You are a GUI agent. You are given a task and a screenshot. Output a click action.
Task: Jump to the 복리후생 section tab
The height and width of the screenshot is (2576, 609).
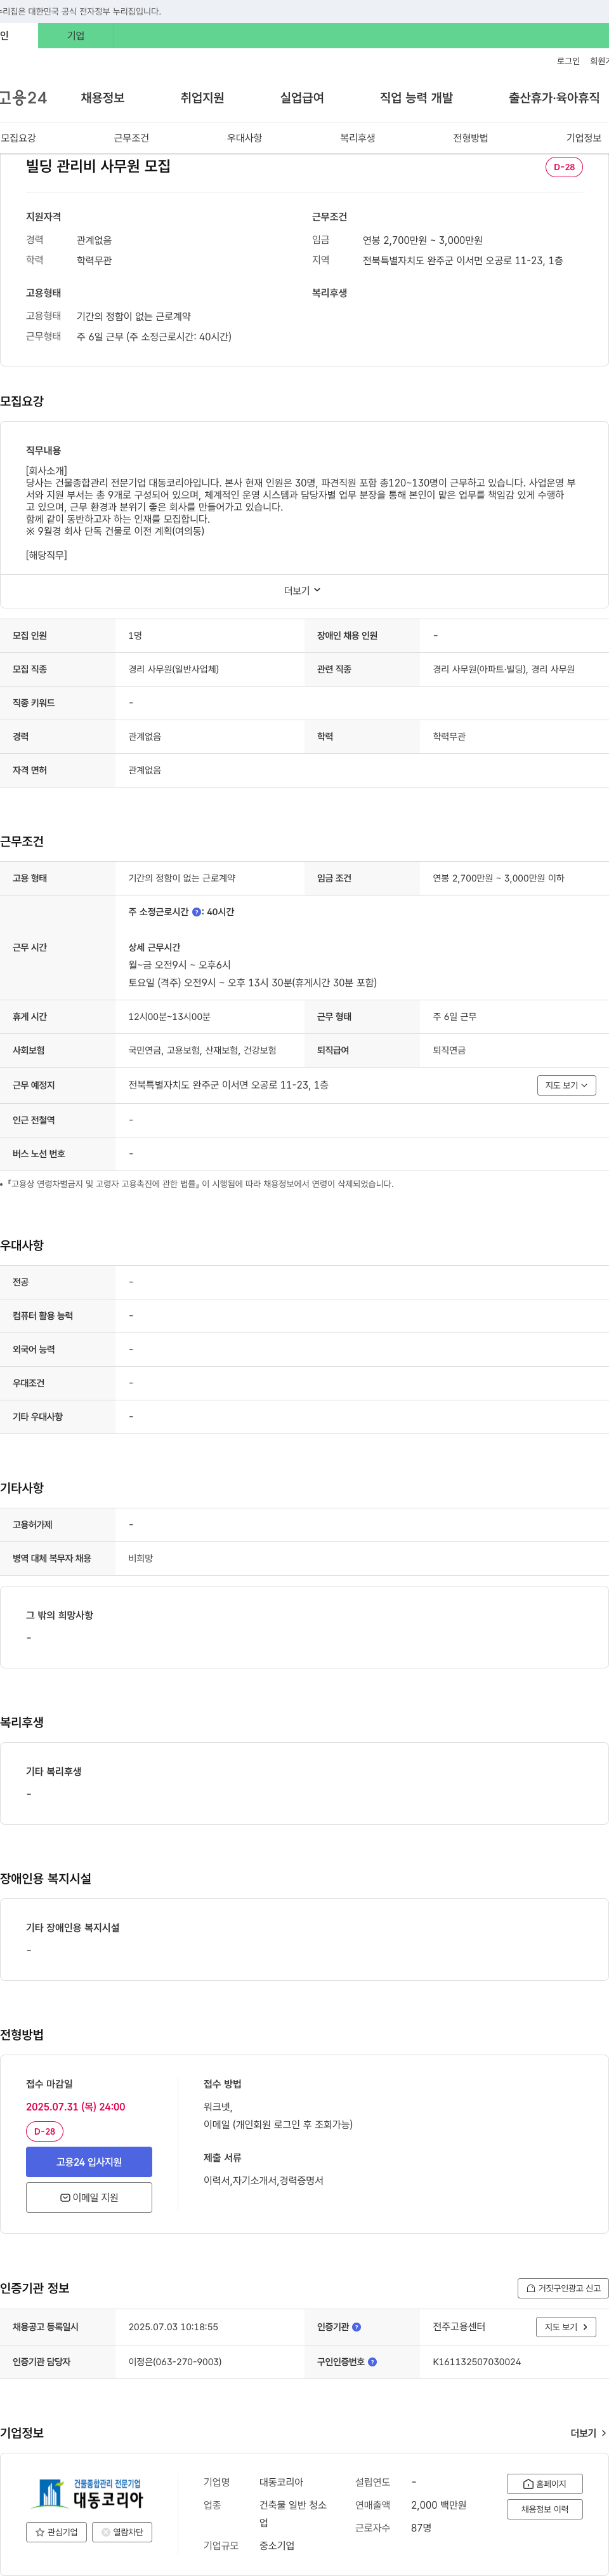click(x=357, y=138)
